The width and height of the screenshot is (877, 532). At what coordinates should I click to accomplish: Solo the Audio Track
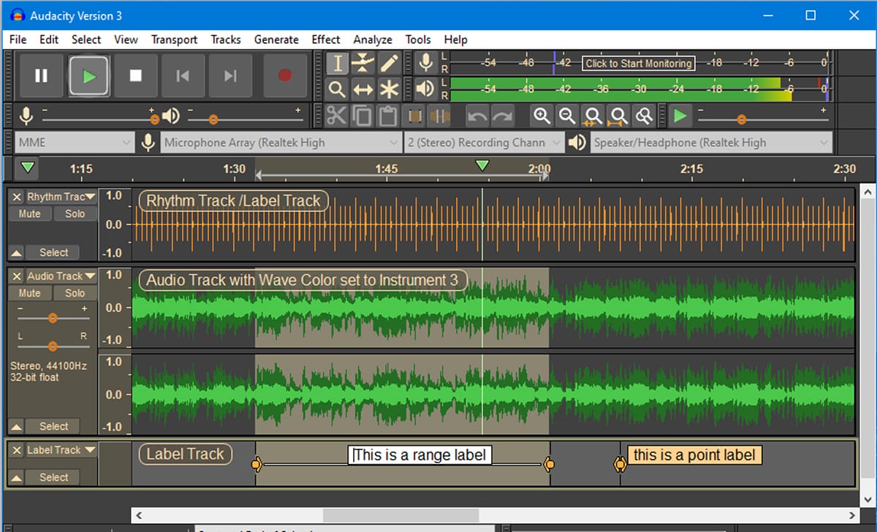[75, 292]
